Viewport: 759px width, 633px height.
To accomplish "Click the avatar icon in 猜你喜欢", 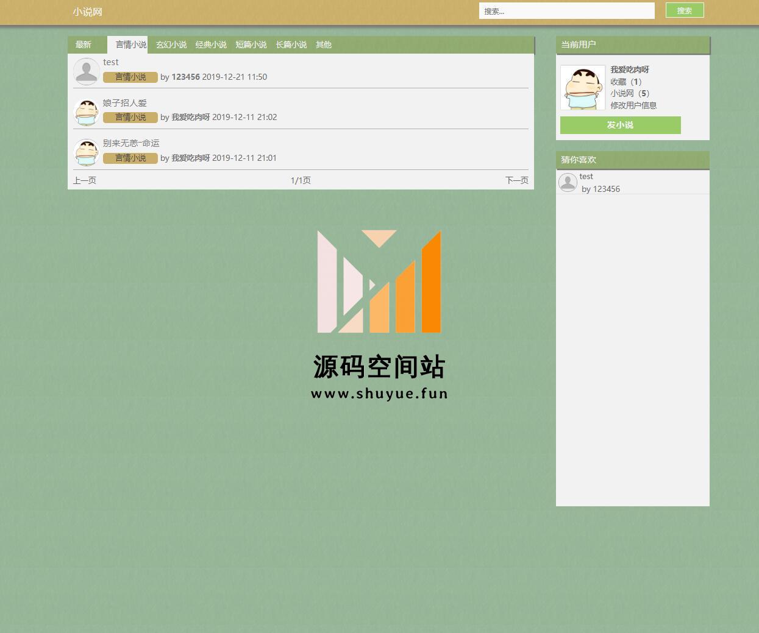I will point(568,182).
